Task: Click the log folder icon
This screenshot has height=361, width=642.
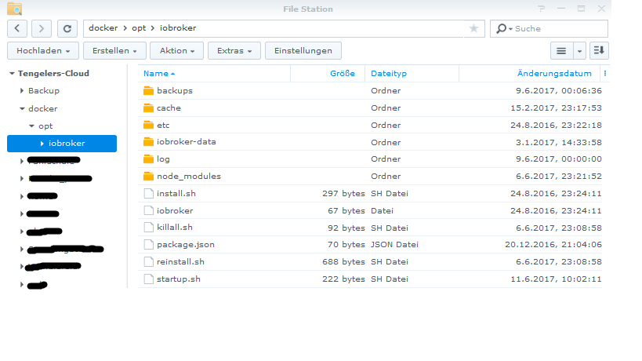Action: pos(149,159)
